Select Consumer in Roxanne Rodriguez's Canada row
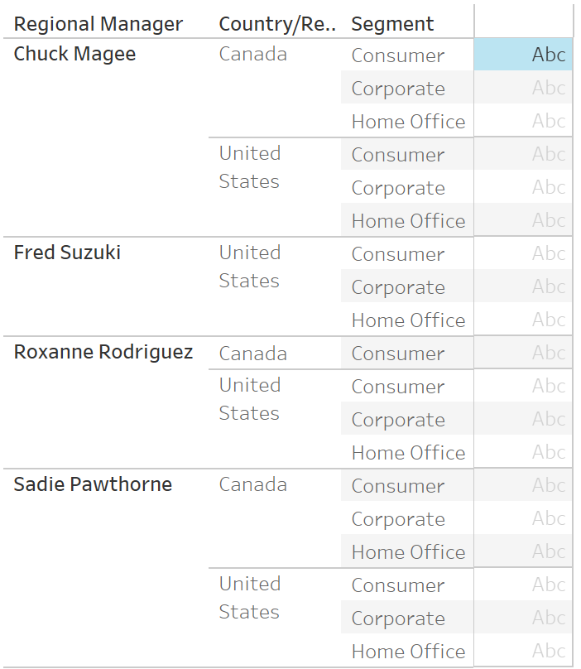Viewport: 581px width, 669px height. (397, 354)
